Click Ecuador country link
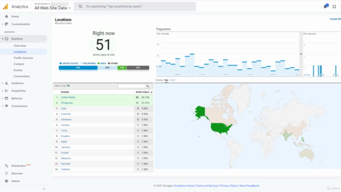 pyautogui.click(x=65, y=136)
